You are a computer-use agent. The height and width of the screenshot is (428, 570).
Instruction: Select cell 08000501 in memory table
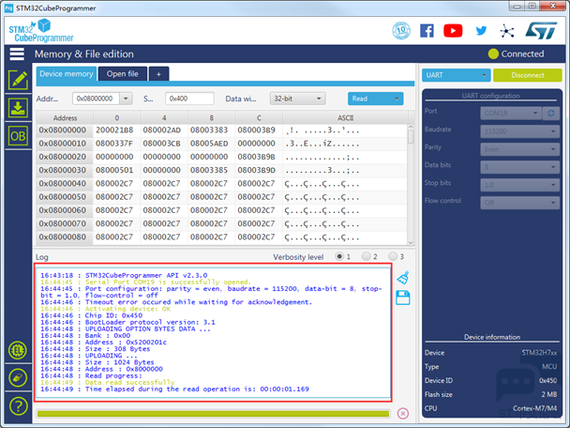(x=116, y=170)
